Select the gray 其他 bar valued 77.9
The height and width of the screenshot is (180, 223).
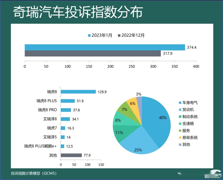[71, 155]
